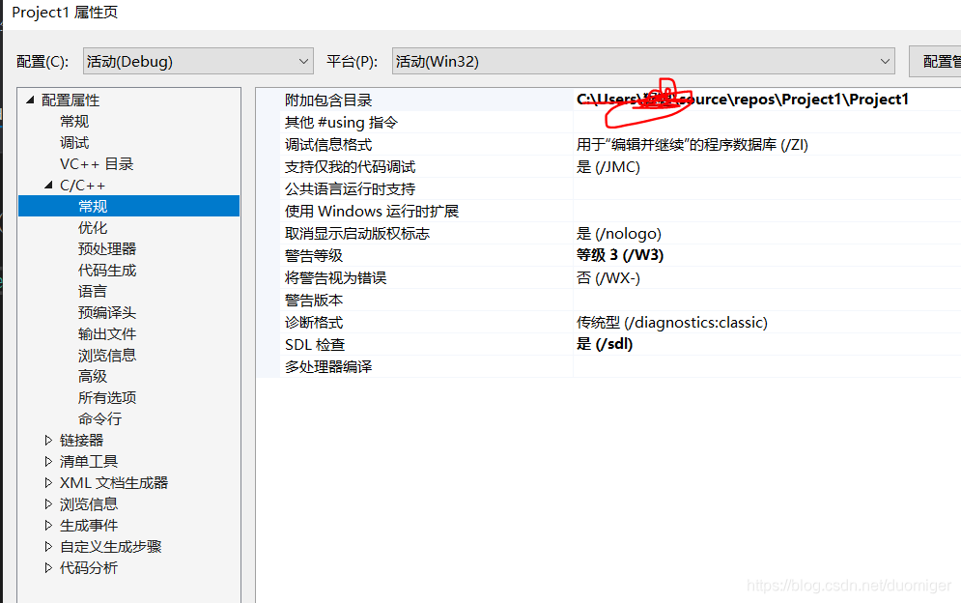Collapse the 配置属性 tree node
Screen dimensions: 961x603
coord(30,100)
